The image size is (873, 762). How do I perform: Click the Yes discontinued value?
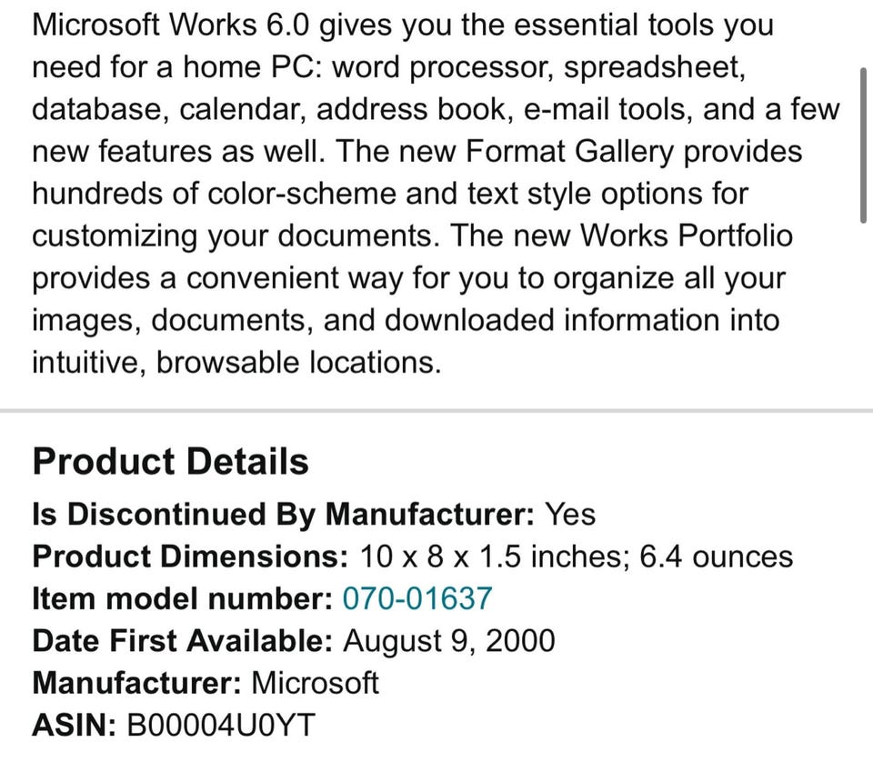point(569,515)
